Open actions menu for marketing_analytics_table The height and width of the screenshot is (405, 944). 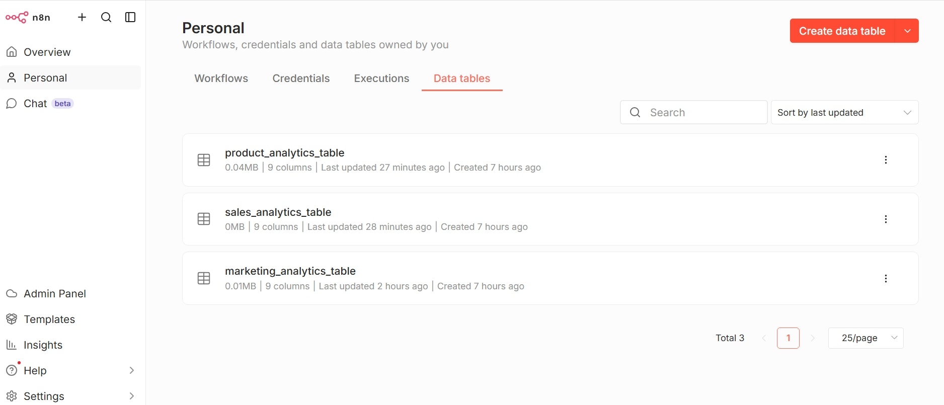(886, 278)
